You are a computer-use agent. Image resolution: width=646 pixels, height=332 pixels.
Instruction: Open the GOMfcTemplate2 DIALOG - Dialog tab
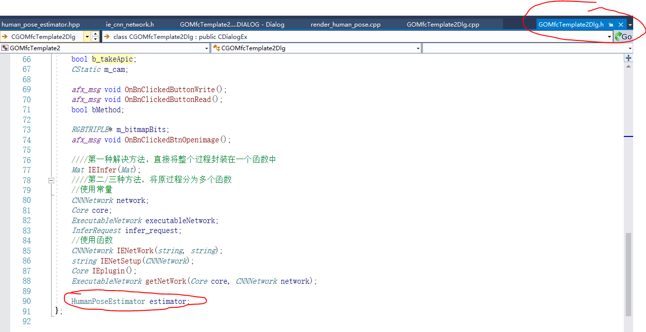pyautogui.click(x=232, y=24)
